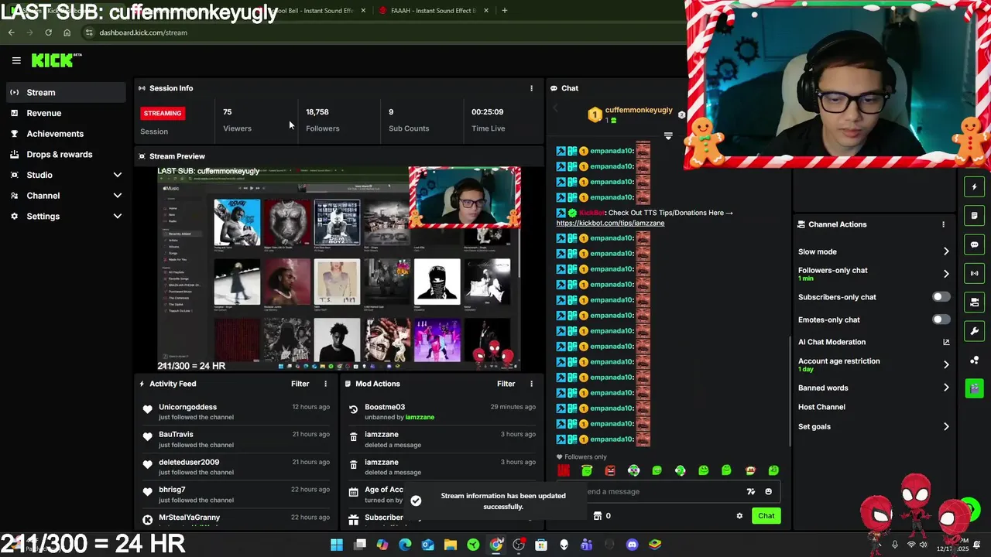Click the STREAMING status badge
Viewport: 991px width, 557px height.
163,113
